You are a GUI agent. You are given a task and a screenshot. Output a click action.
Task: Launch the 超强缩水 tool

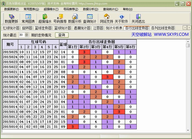[45, 18]
